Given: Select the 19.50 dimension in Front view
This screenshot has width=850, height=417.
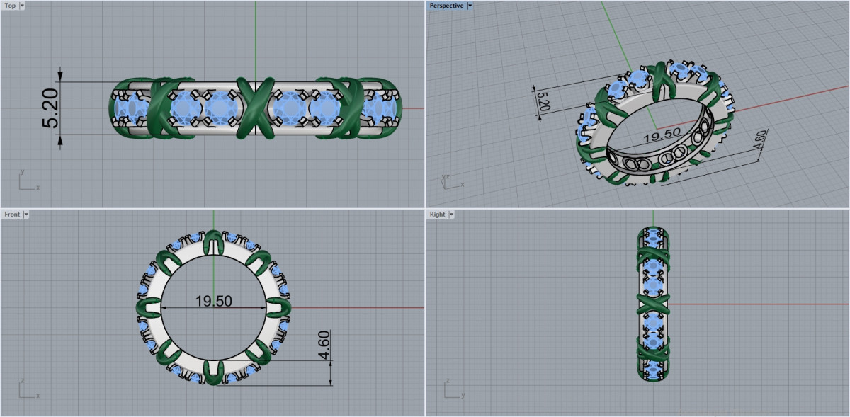Looking at the screenshot, I should 214,301.
